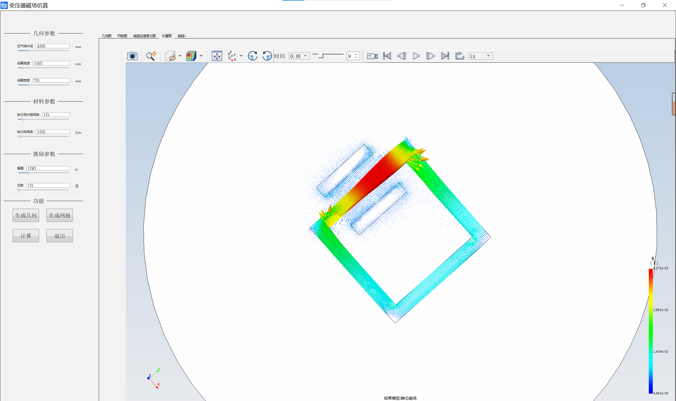Click the 铁芯相对磁导率 input field
676x401 pixels.
[56, 115]
